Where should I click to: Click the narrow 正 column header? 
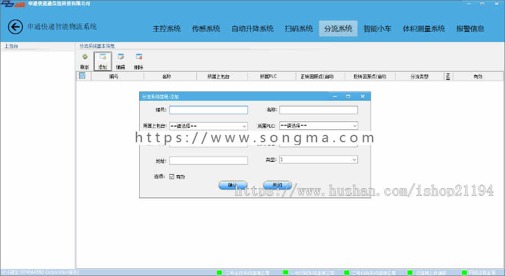point(448,76)
